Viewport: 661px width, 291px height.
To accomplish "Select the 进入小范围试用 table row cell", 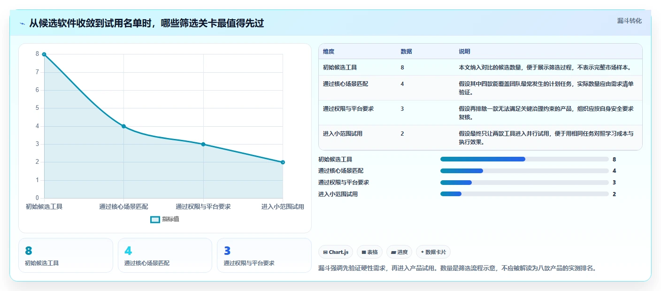I will tap(343, 134).
